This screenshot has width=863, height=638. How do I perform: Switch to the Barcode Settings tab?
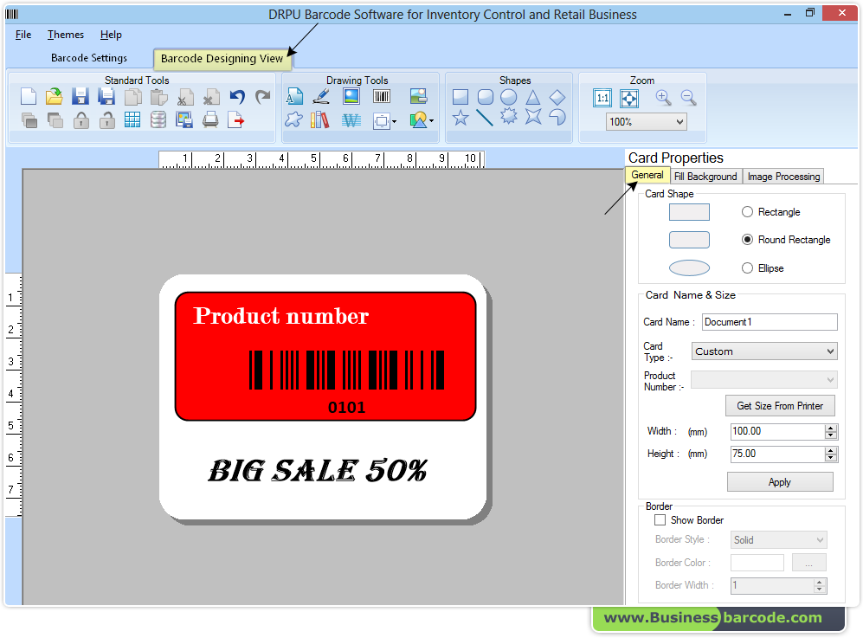point(89,58)
